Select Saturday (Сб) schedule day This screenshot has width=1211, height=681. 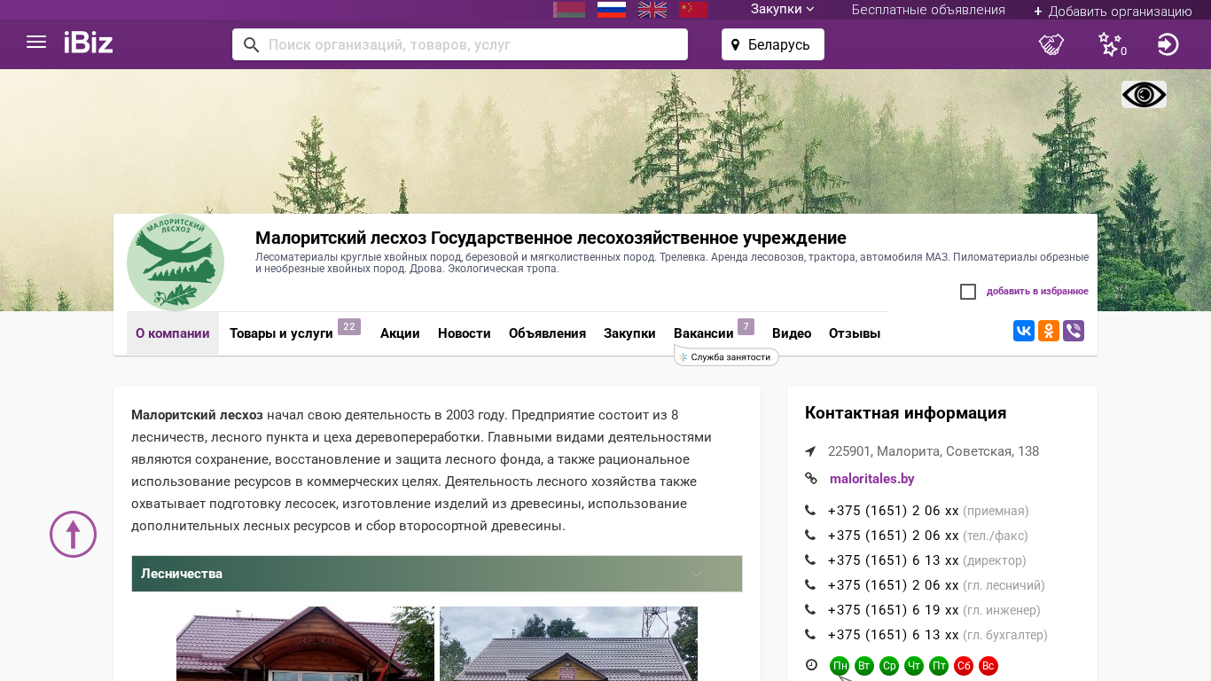(x=964, y=666)
